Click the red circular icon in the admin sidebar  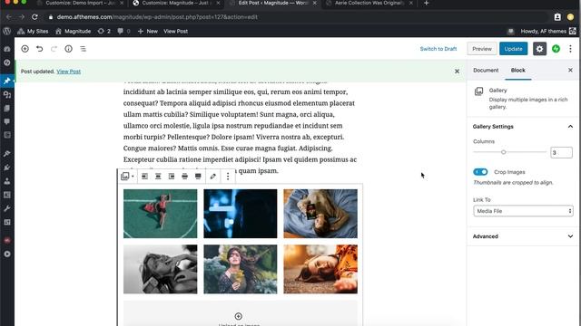(x=7, y=240)
